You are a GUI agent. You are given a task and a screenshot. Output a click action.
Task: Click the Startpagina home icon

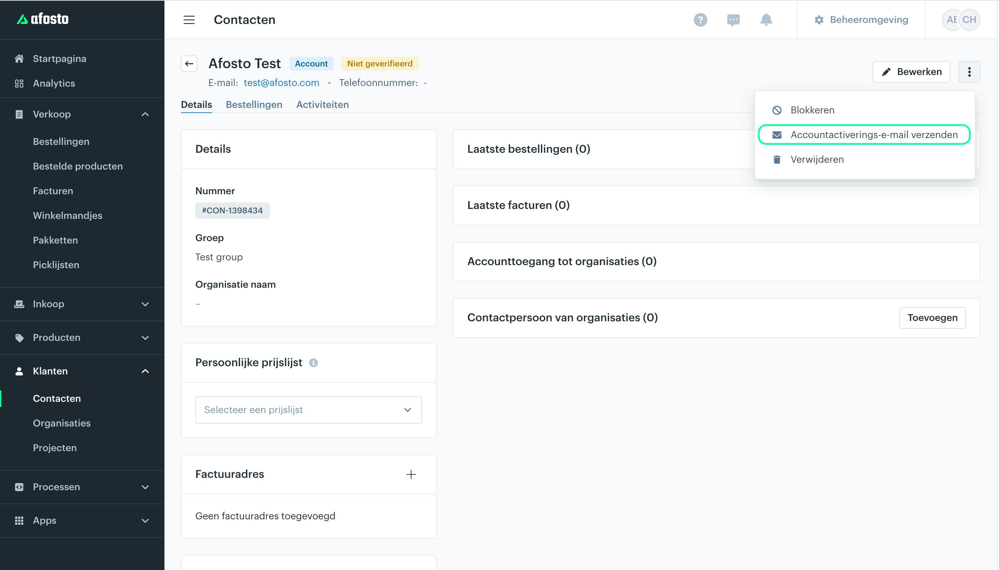tap(19, 59)
